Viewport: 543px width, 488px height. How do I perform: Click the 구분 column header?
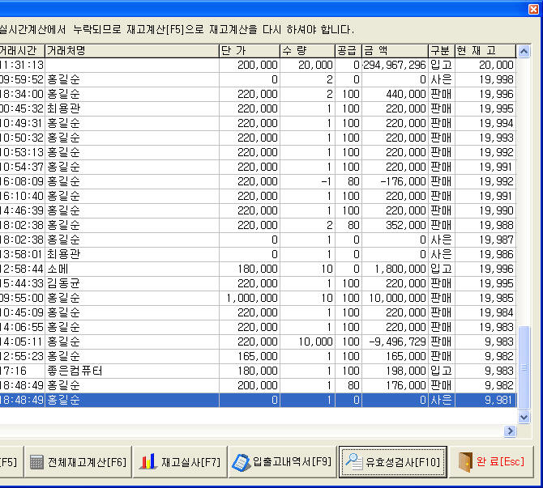(442, 51)
